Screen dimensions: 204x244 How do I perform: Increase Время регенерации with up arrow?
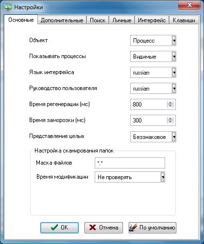click(x=170, y=103)
